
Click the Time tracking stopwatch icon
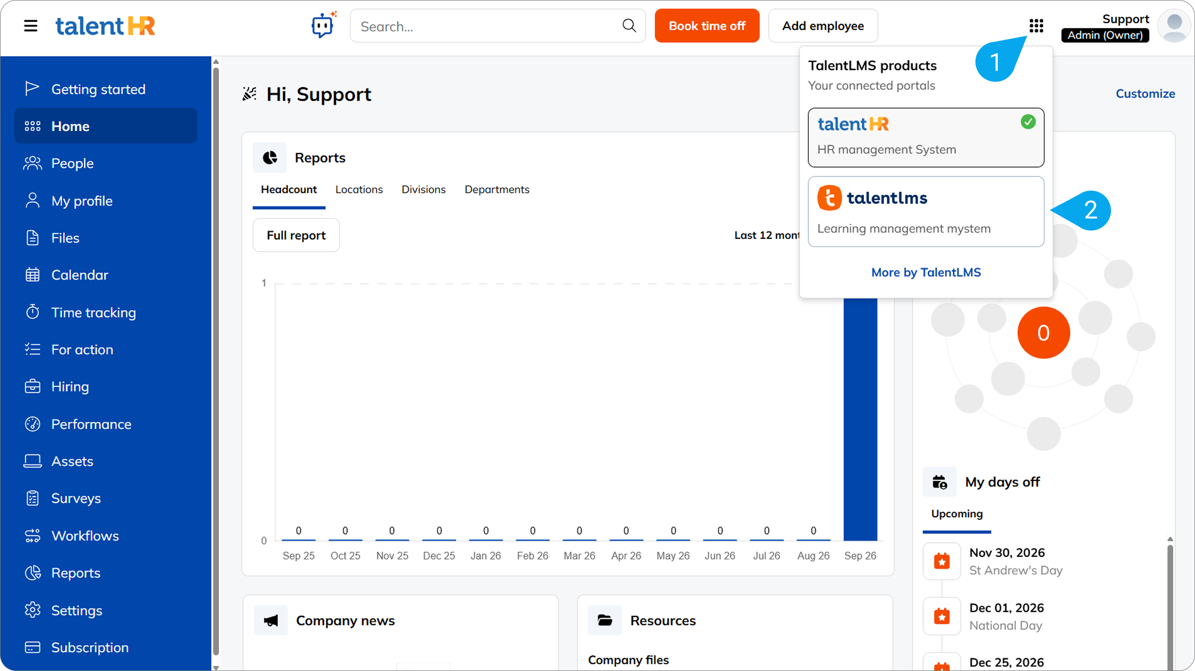[33, 312]
